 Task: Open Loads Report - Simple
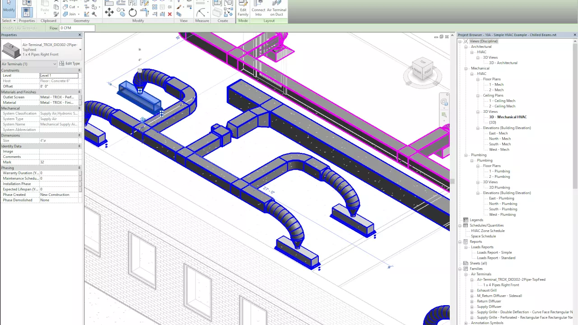coord(494,252)
